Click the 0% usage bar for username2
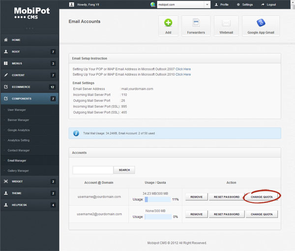 158,217
